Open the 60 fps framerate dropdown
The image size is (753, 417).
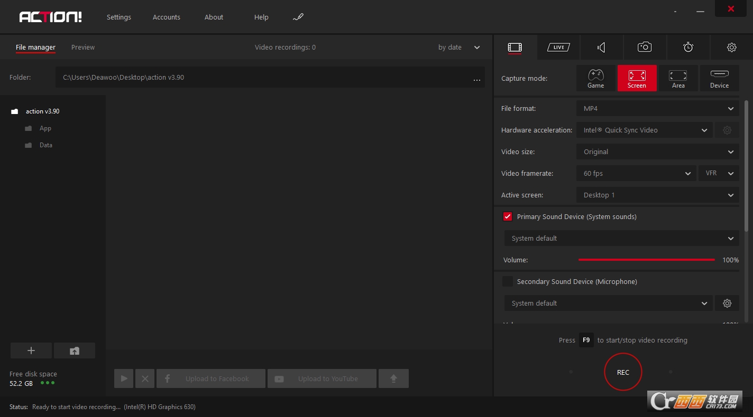636,173
